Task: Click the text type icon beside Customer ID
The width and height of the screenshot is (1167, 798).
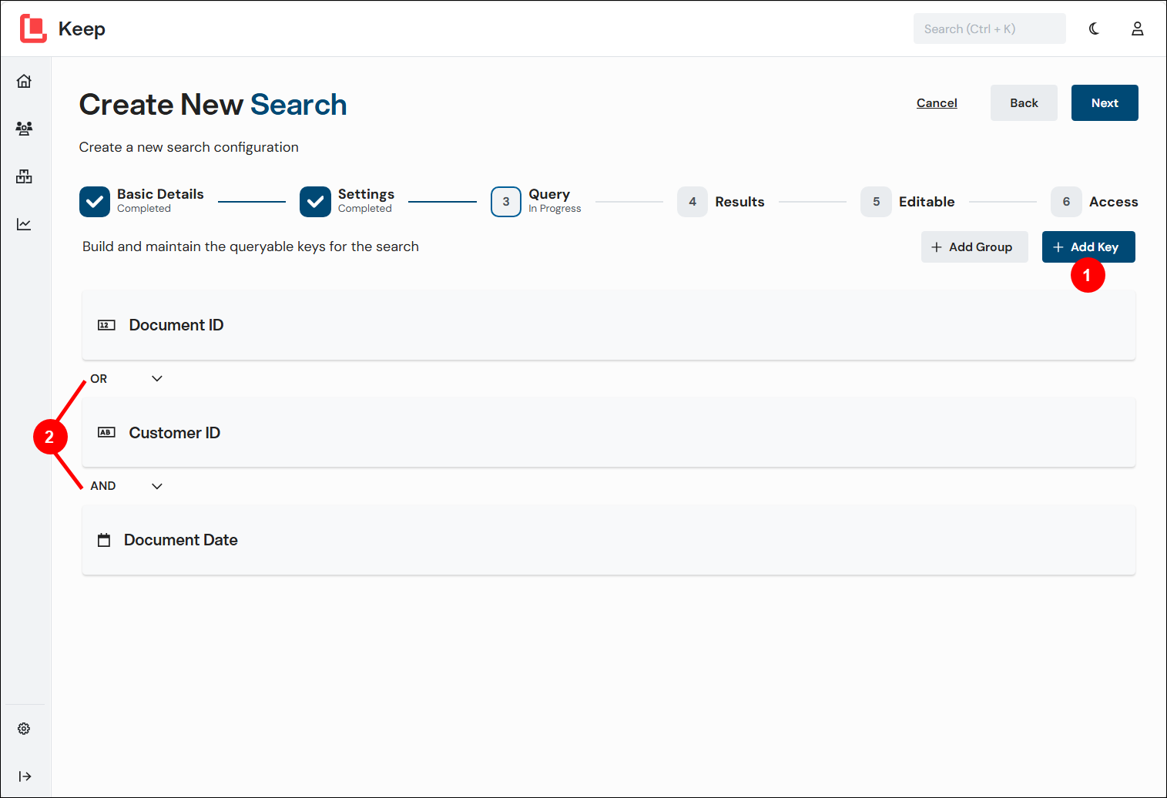Action: pyautogui.click(x=106, y=433)
